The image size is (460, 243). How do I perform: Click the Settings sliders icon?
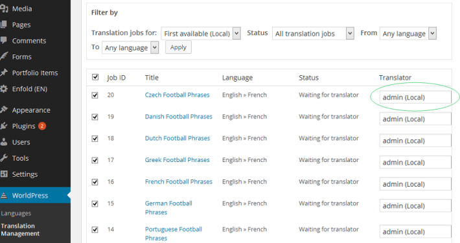(x=4, y=174)
